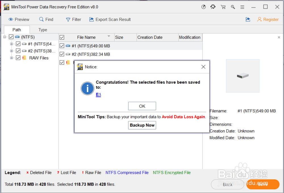The image size is (284, 193).
Task: Click the drive icon beside (NTFS) root in tree
Action: click(x=17, y=37)
